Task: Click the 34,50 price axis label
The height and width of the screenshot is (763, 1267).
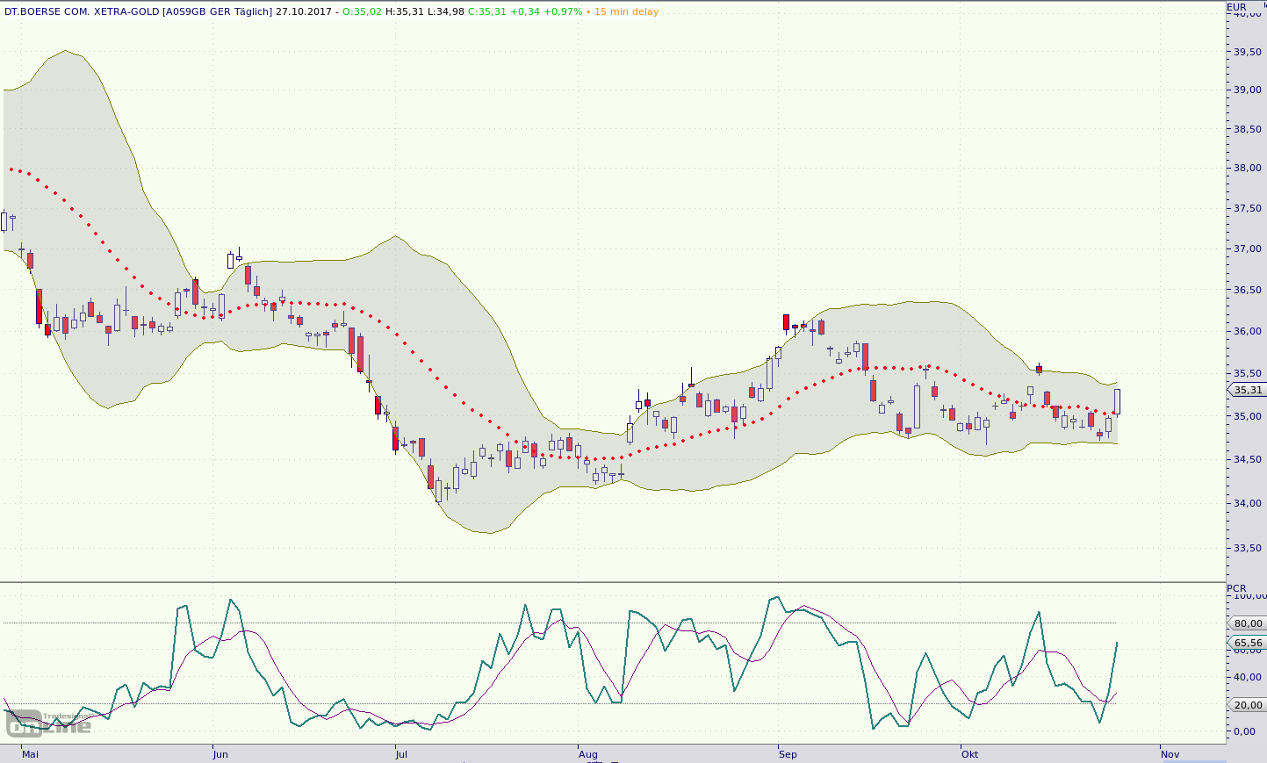Action: click(x=1248, y=459)
